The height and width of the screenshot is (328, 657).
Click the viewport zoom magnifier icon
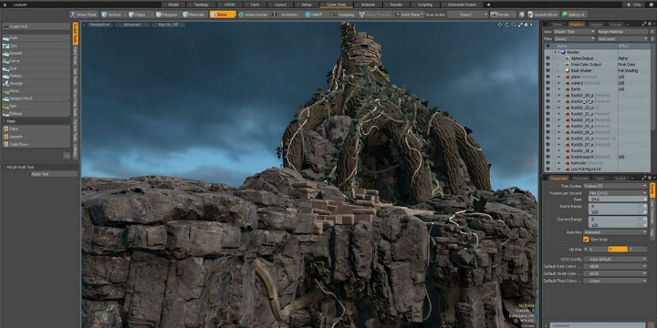[513, 25]
